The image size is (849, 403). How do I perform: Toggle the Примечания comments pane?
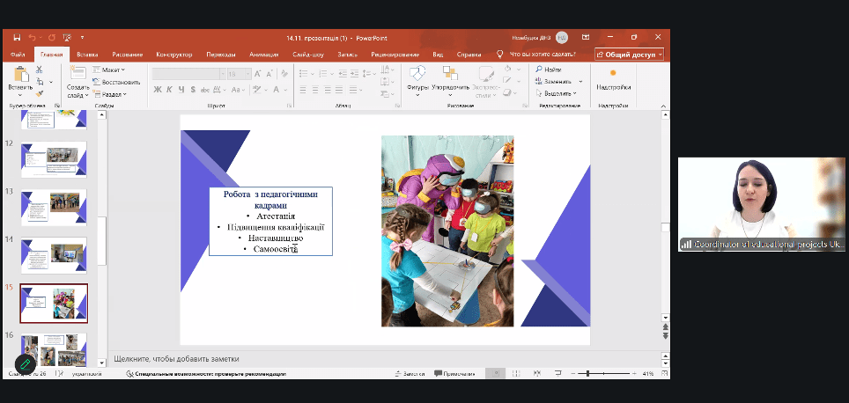[454, 374]
